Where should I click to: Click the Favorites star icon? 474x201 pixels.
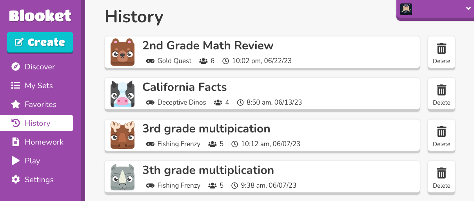16,104
